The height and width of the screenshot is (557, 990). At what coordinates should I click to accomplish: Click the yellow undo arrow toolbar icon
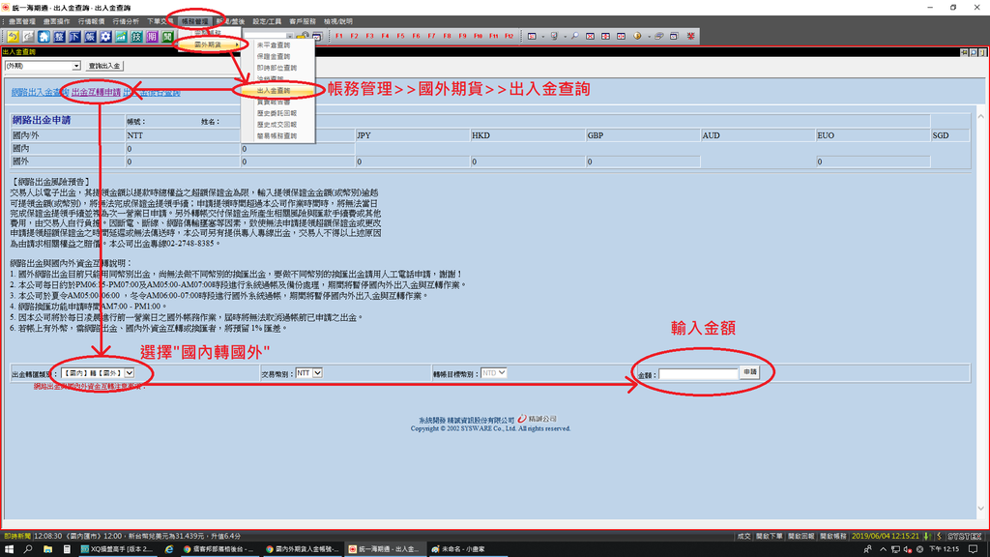click(x=13, y=37)
